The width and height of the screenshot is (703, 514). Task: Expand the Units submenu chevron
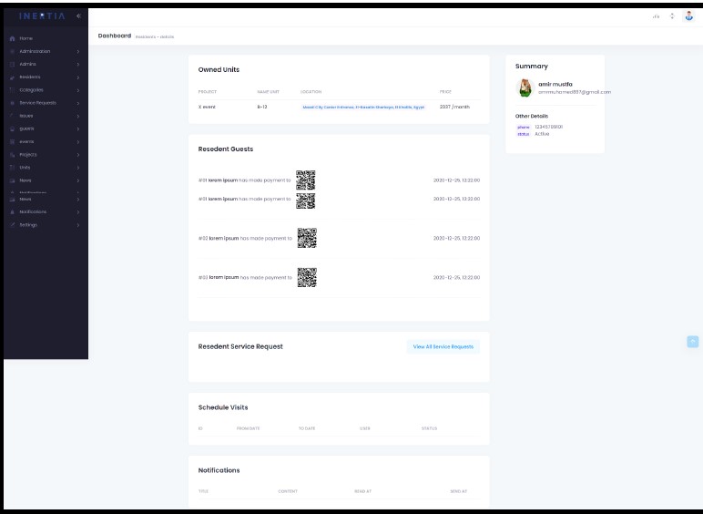pos(78,168)
